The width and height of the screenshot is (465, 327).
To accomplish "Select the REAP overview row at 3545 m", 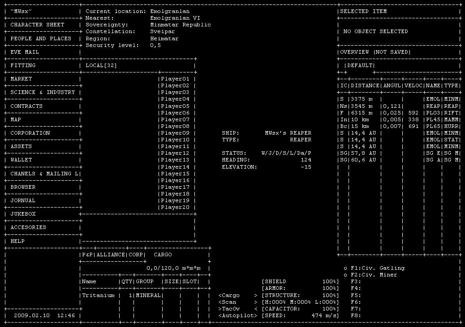I will click(399, 106).
